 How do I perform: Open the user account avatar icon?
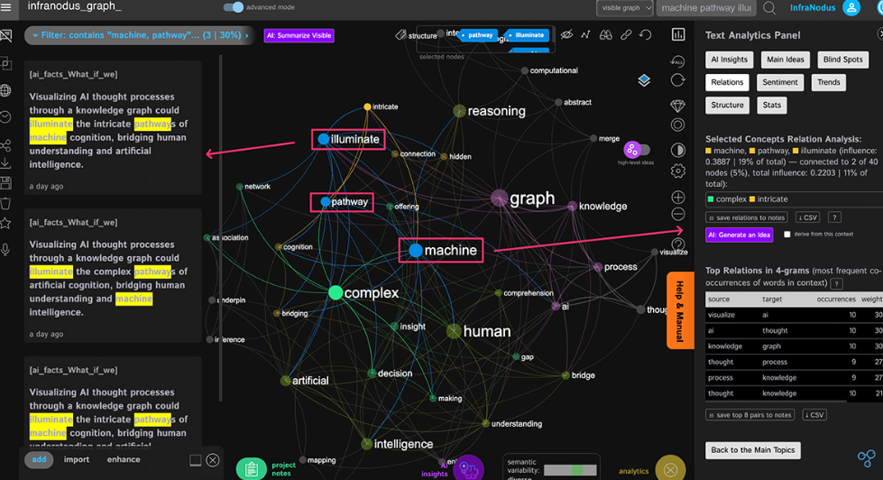click(851, 8)
